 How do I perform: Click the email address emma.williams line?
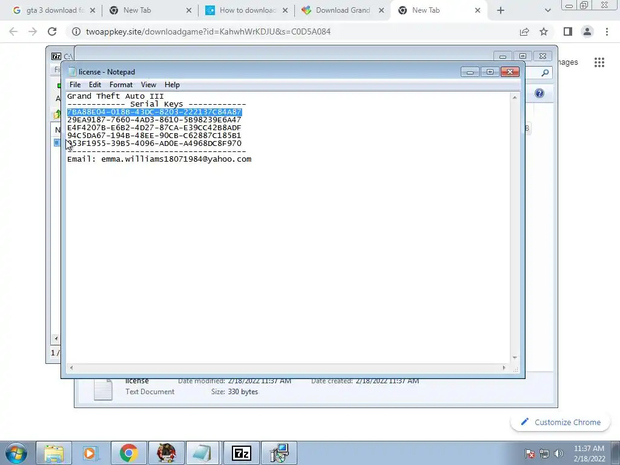click(159, 159)
